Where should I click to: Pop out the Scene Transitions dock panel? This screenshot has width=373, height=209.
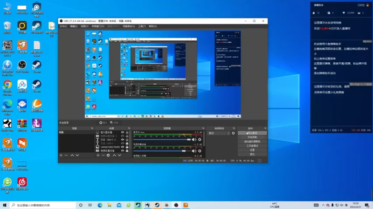[x=234, y=129]
